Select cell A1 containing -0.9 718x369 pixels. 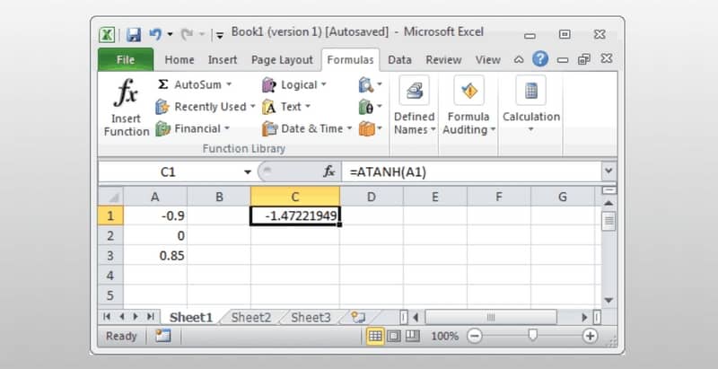pyautogui.click(x=155, y=215)
